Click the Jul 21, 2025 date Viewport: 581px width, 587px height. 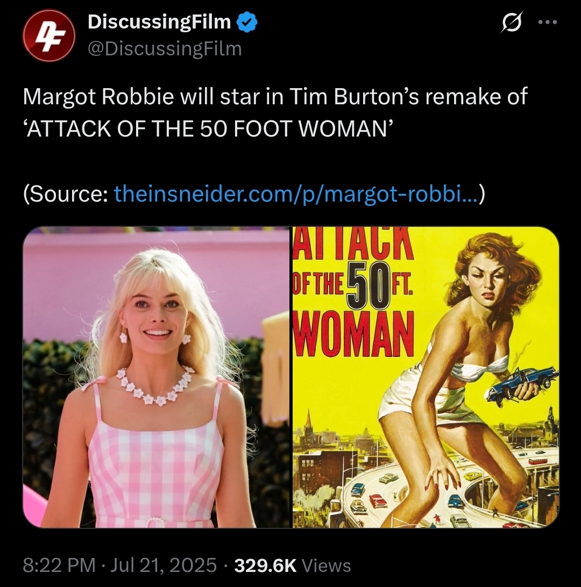[164, 565]
